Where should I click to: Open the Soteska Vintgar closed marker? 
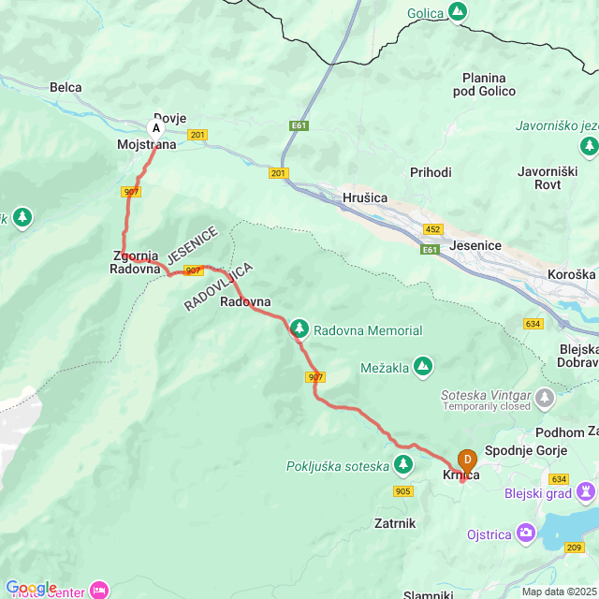[545, 399]
